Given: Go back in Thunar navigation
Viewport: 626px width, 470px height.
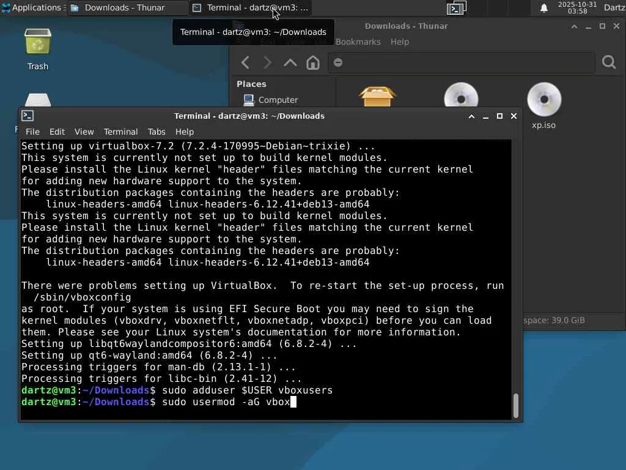Looking at the screenshot, I should tap(246, 63).
